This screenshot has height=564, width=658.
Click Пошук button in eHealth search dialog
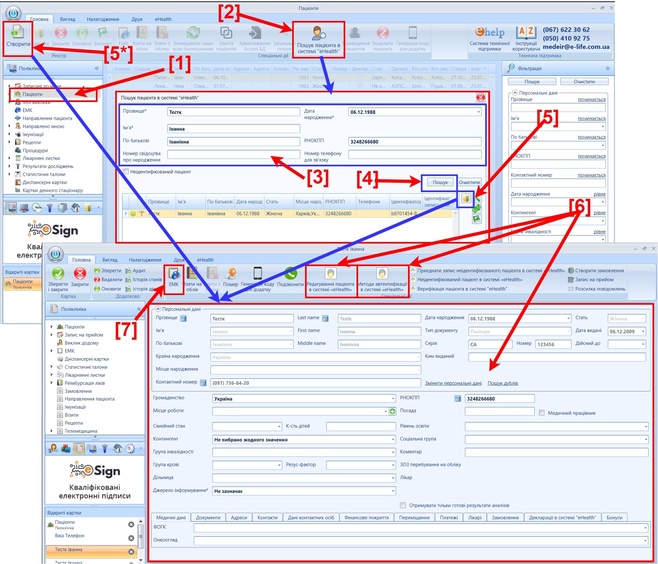coord(440,182)
